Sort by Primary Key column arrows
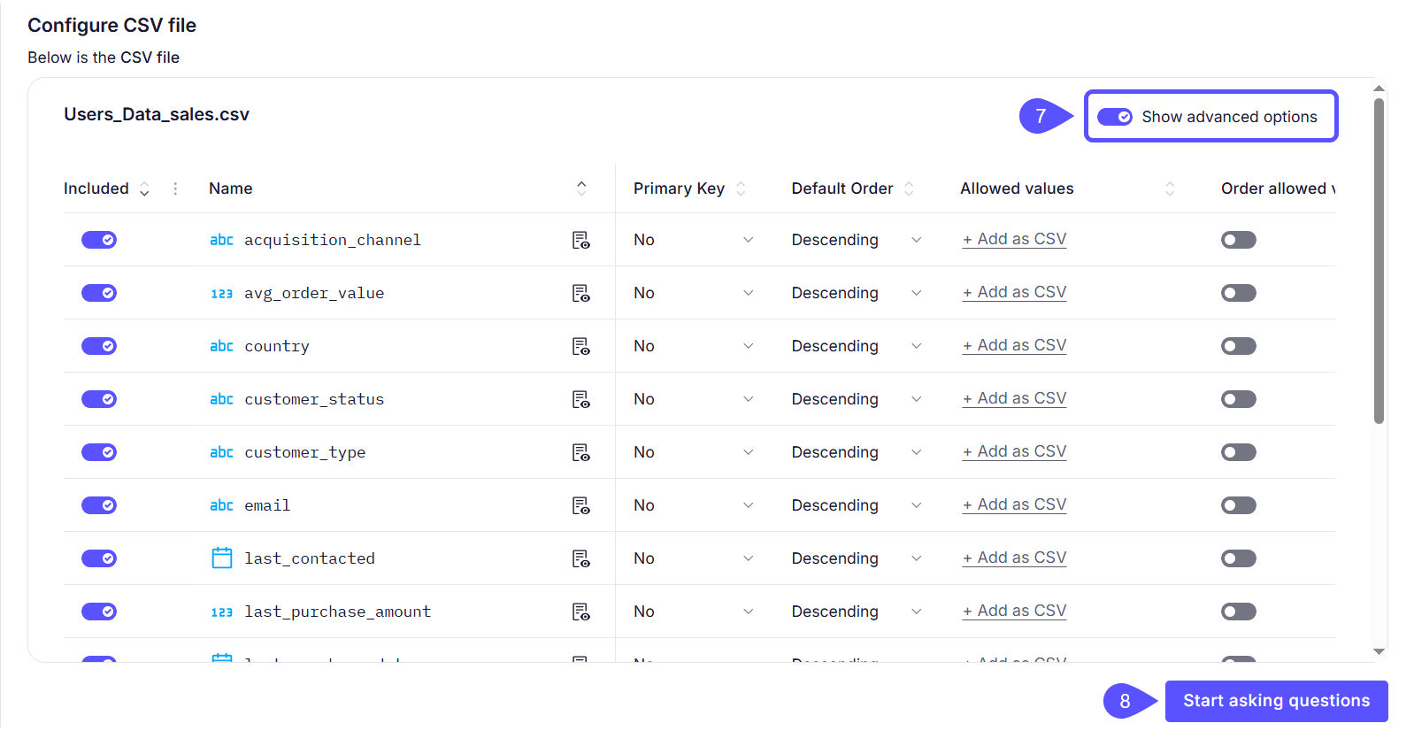Image resolution: width=1414 pixels, height=731 pixels. pos(741,189)
